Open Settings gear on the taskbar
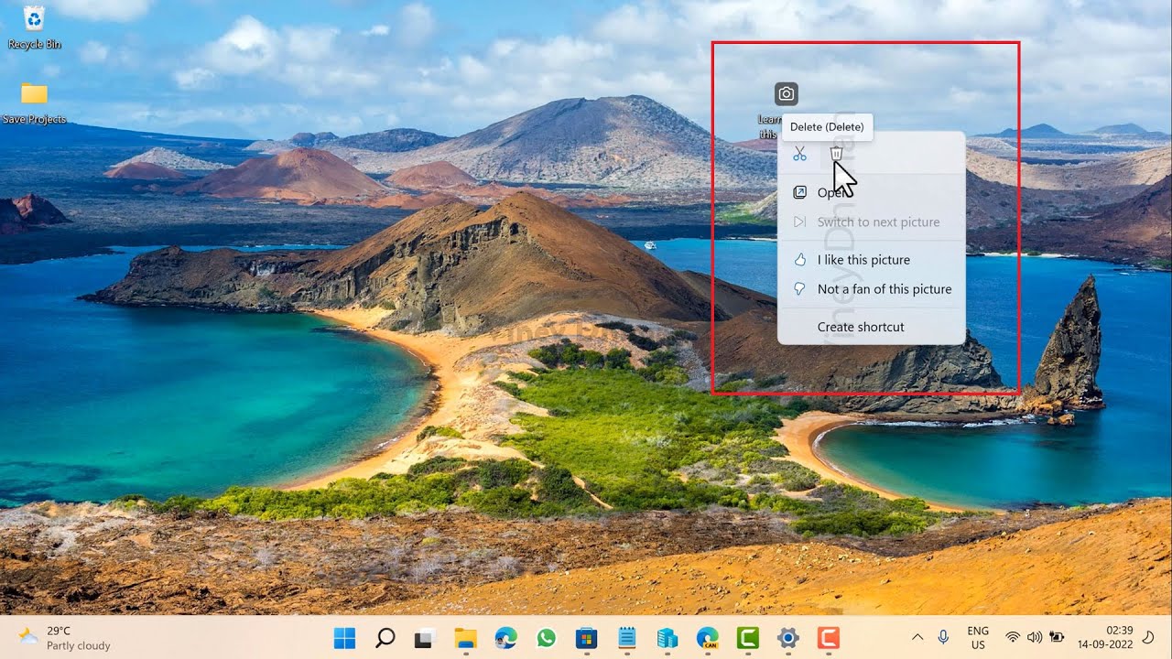Image resolution: width=1172 pixels, height=659 pixels. [788, 638]
